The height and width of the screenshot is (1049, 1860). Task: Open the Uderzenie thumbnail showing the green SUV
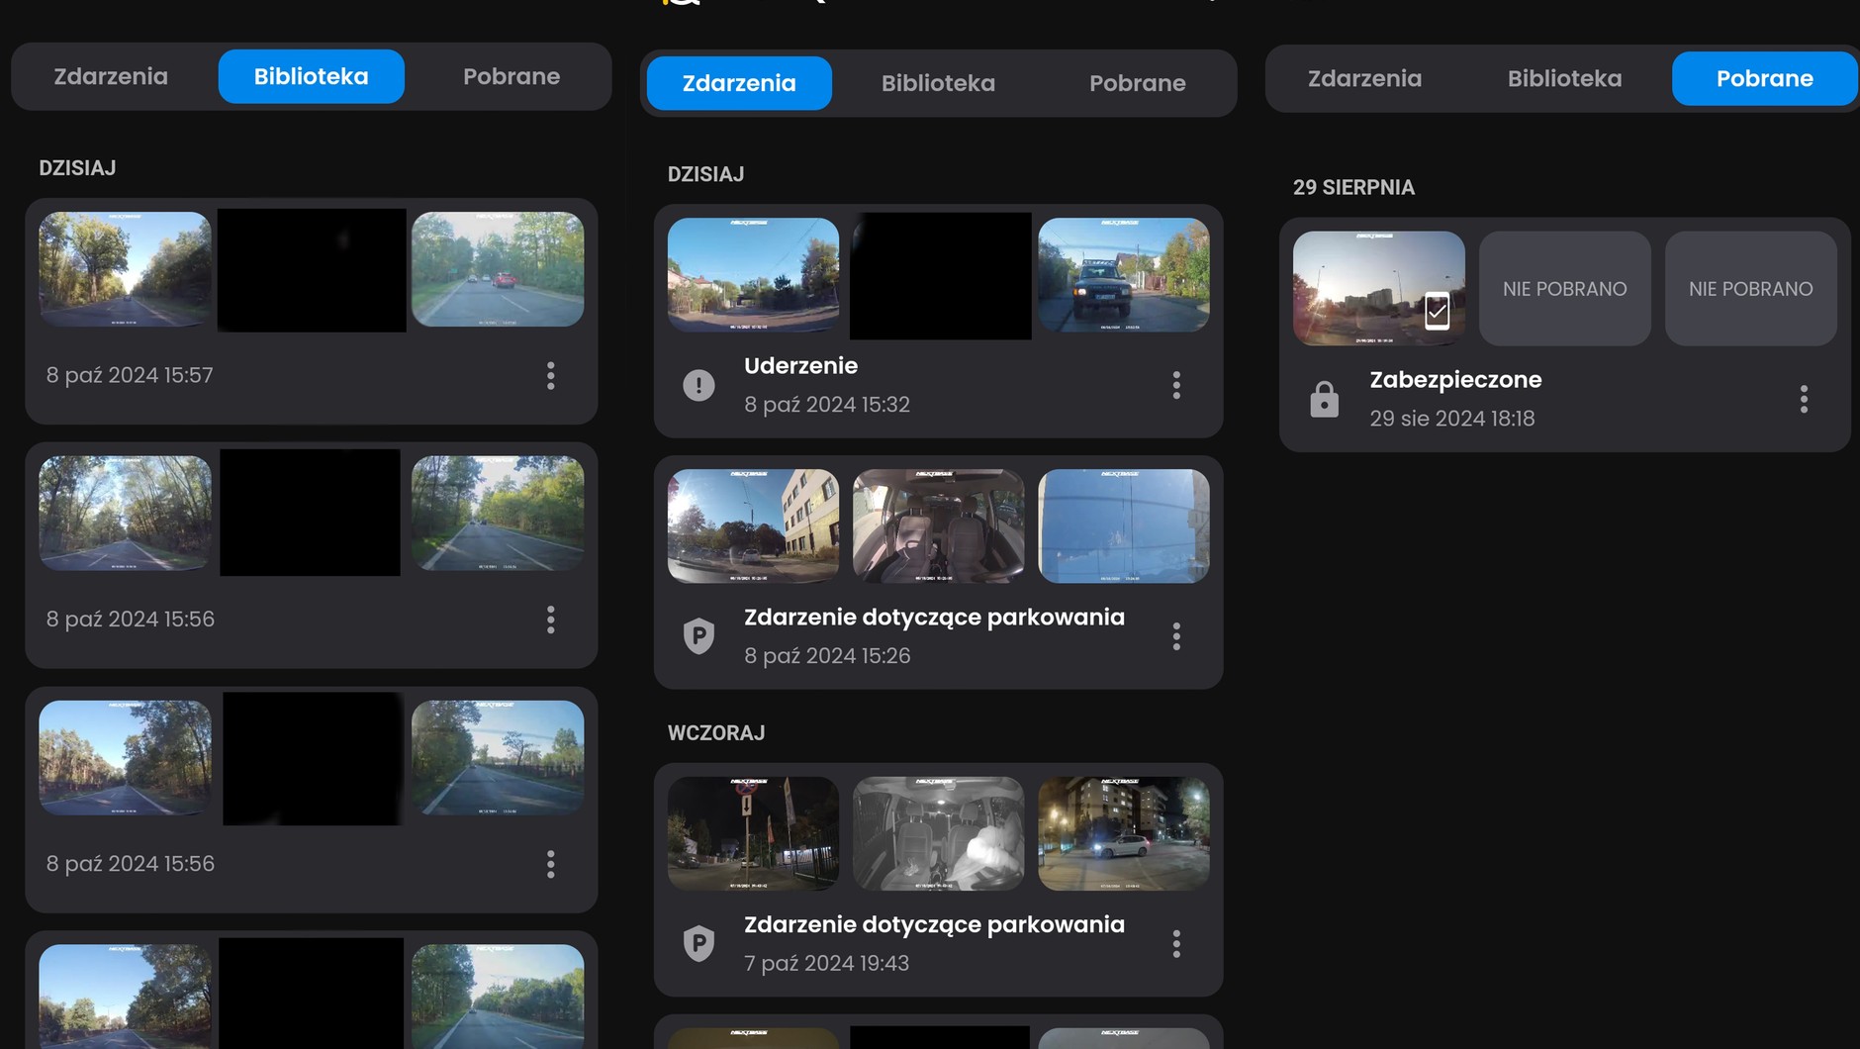pos(1124,275)
